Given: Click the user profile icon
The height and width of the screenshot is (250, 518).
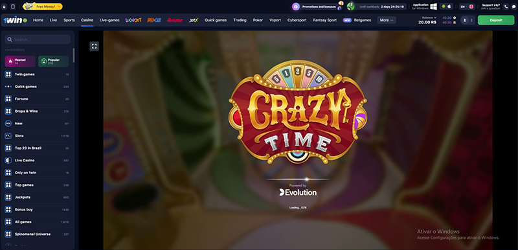Looking at the screenshot, I should pyautogui.click(x=465, y=20).
